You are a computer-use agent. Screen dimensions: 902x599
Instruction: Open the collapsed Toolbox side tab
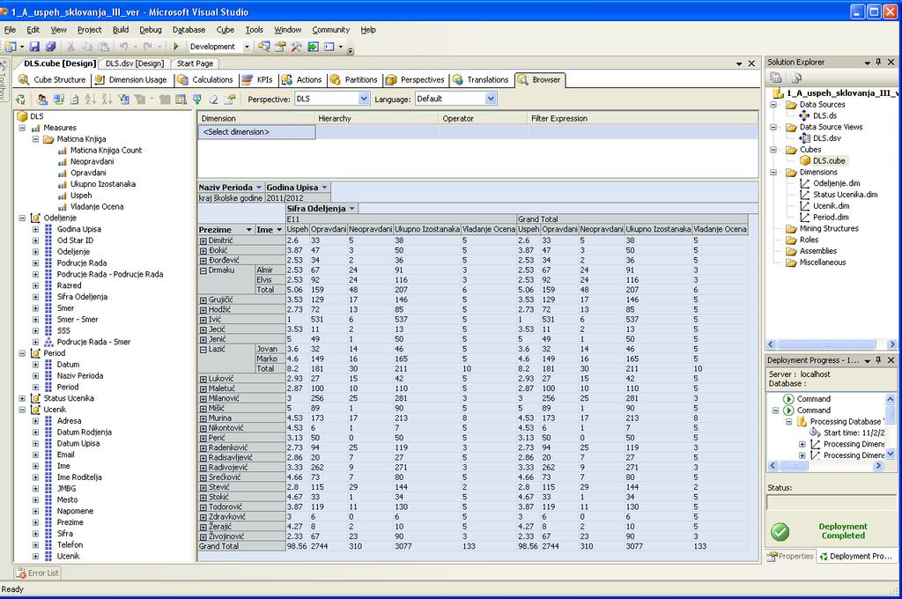(4, 79)
